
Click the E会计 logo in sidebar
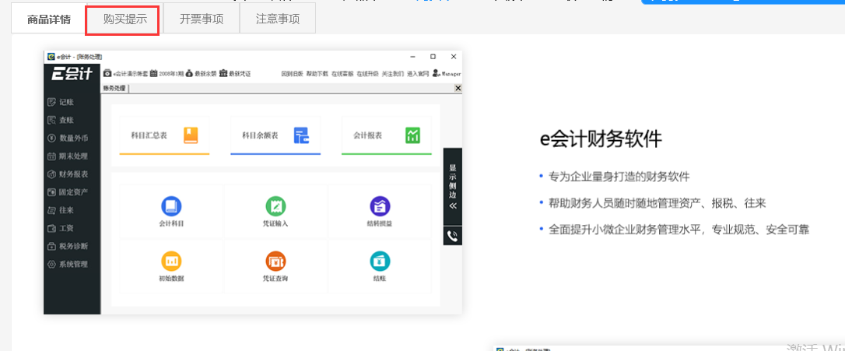pyautogui.click(x=72, y=74)
